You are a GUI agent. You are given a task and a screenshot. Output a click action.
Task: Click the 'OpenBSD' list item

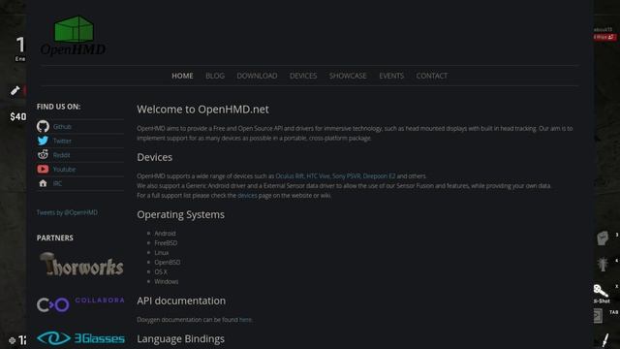[168, 263]
